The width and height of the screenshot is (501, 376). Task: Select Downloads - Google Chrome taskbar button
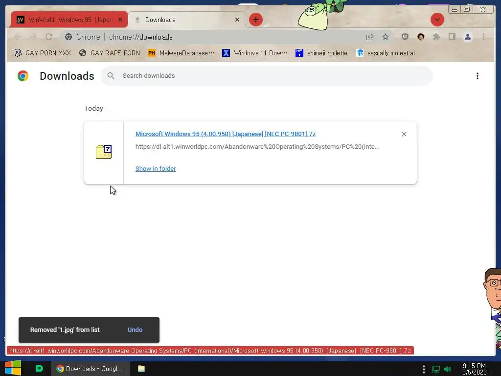point(91,369)
